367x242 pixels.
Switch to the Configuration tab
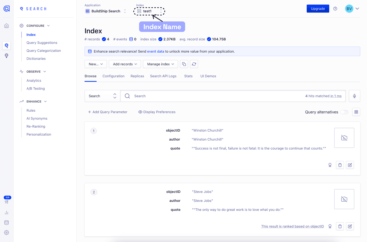[113, 76]
